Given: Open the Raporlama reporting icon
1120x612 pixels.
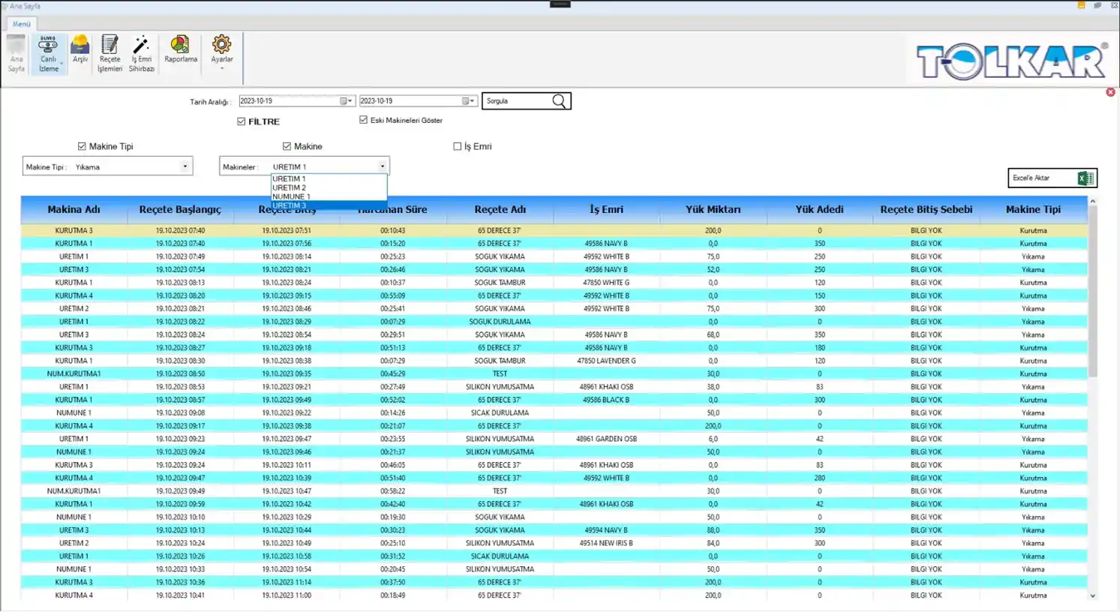Looking at the screenshot, I should click(180, 49).
